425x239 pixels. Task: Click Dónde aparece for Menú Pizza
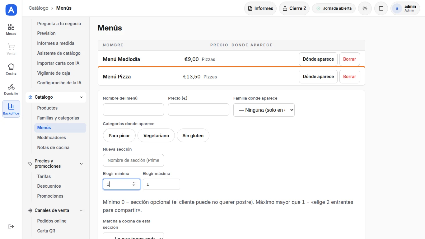tap(318, 77)
